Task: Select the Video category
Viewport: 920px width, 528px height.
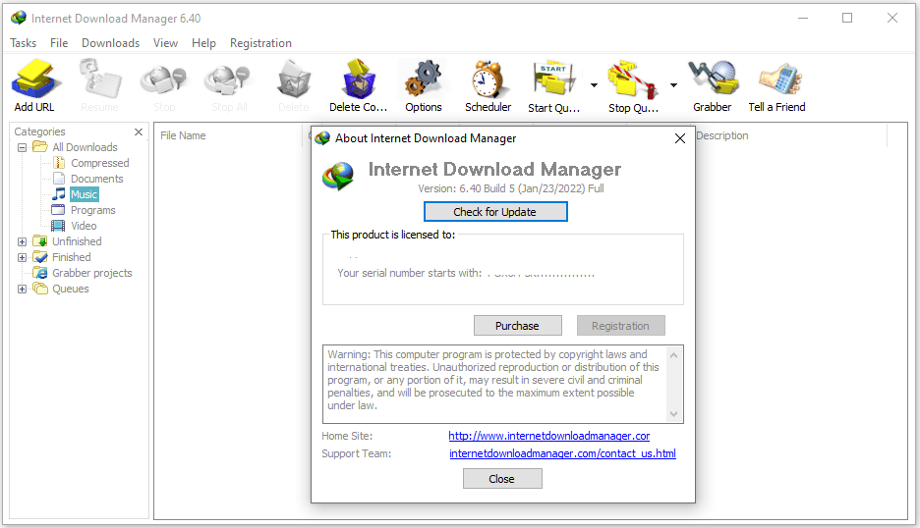Action: tap(84, 226)
